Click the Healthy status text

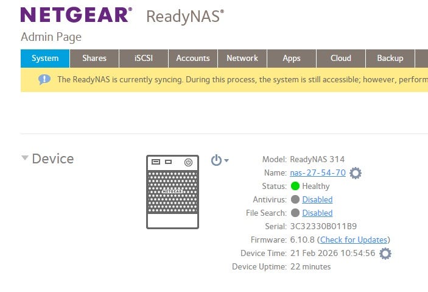click(x=316, y=186)
